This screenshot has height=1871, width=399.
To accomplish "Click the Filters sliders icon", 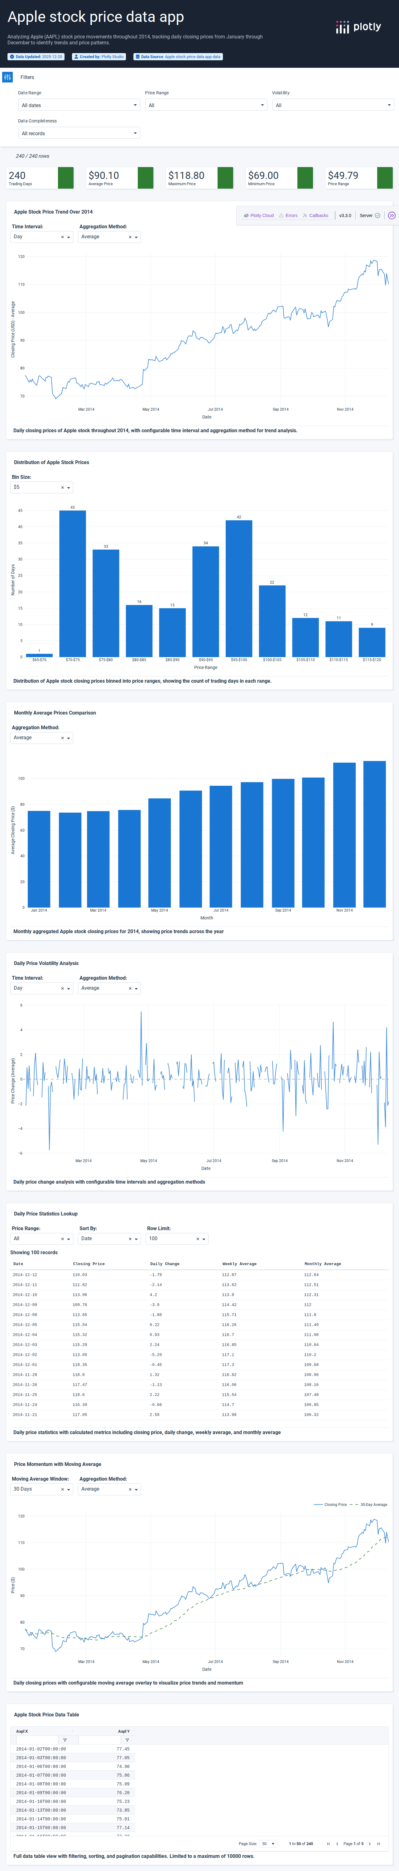I will coord(7,77).
